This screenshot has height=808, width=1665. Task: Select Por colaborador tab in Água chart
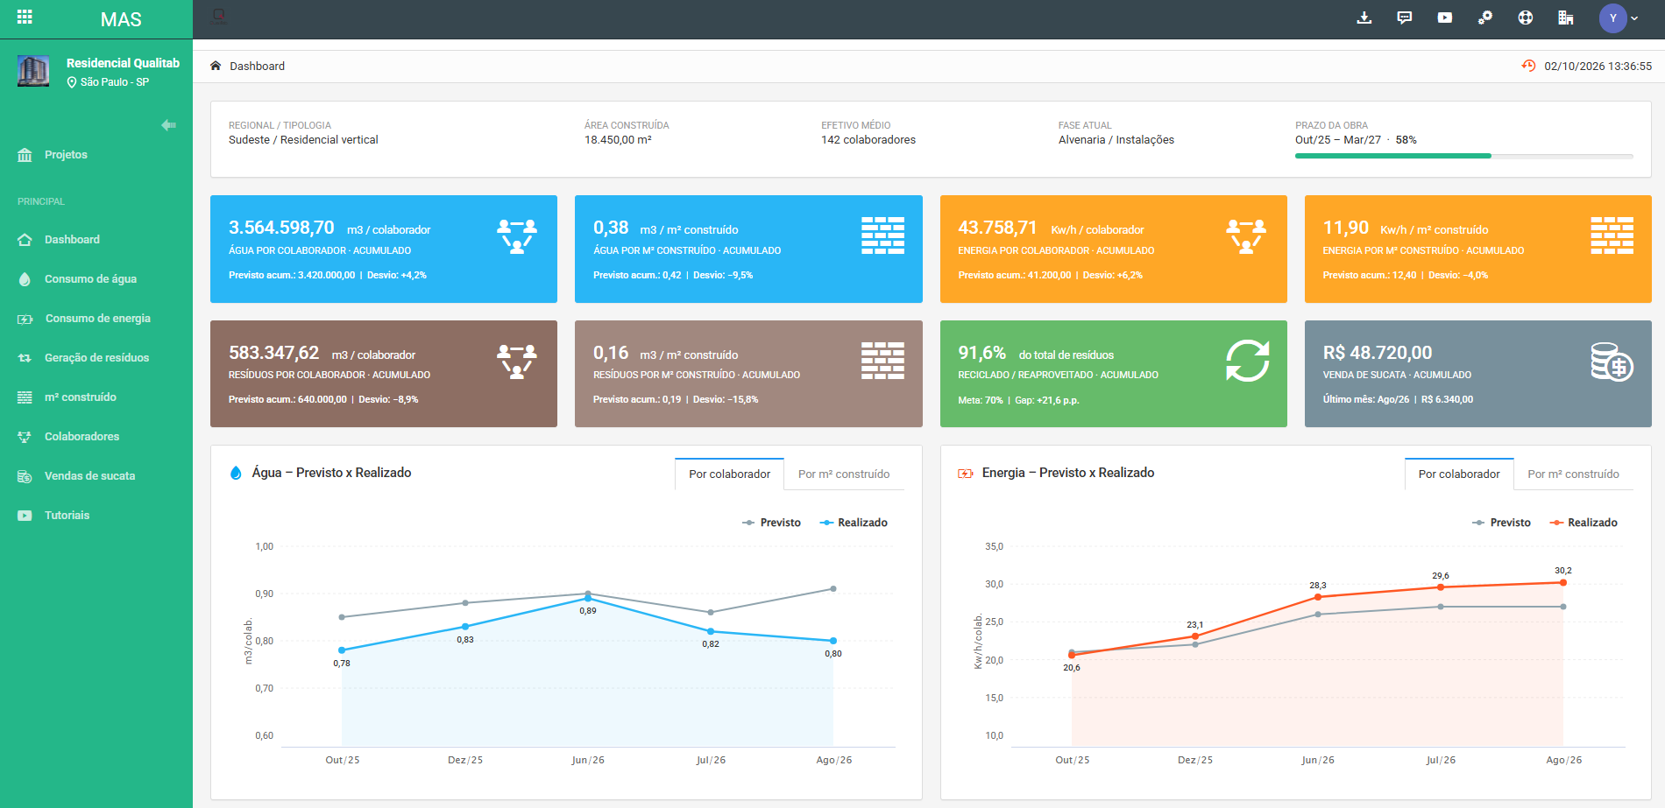pyautogui.click(x=729, y=474)
